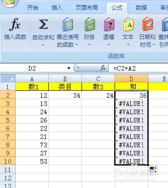Select row 2 header
This screenshot has height=188, width=168.
pyautogui.click(x=8, y=95)
